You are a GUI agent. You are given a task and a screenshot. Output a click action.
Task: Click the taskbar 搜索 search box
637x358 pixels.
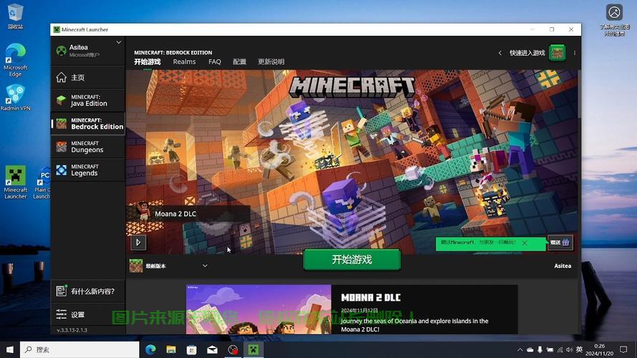(x=80, y=349)
